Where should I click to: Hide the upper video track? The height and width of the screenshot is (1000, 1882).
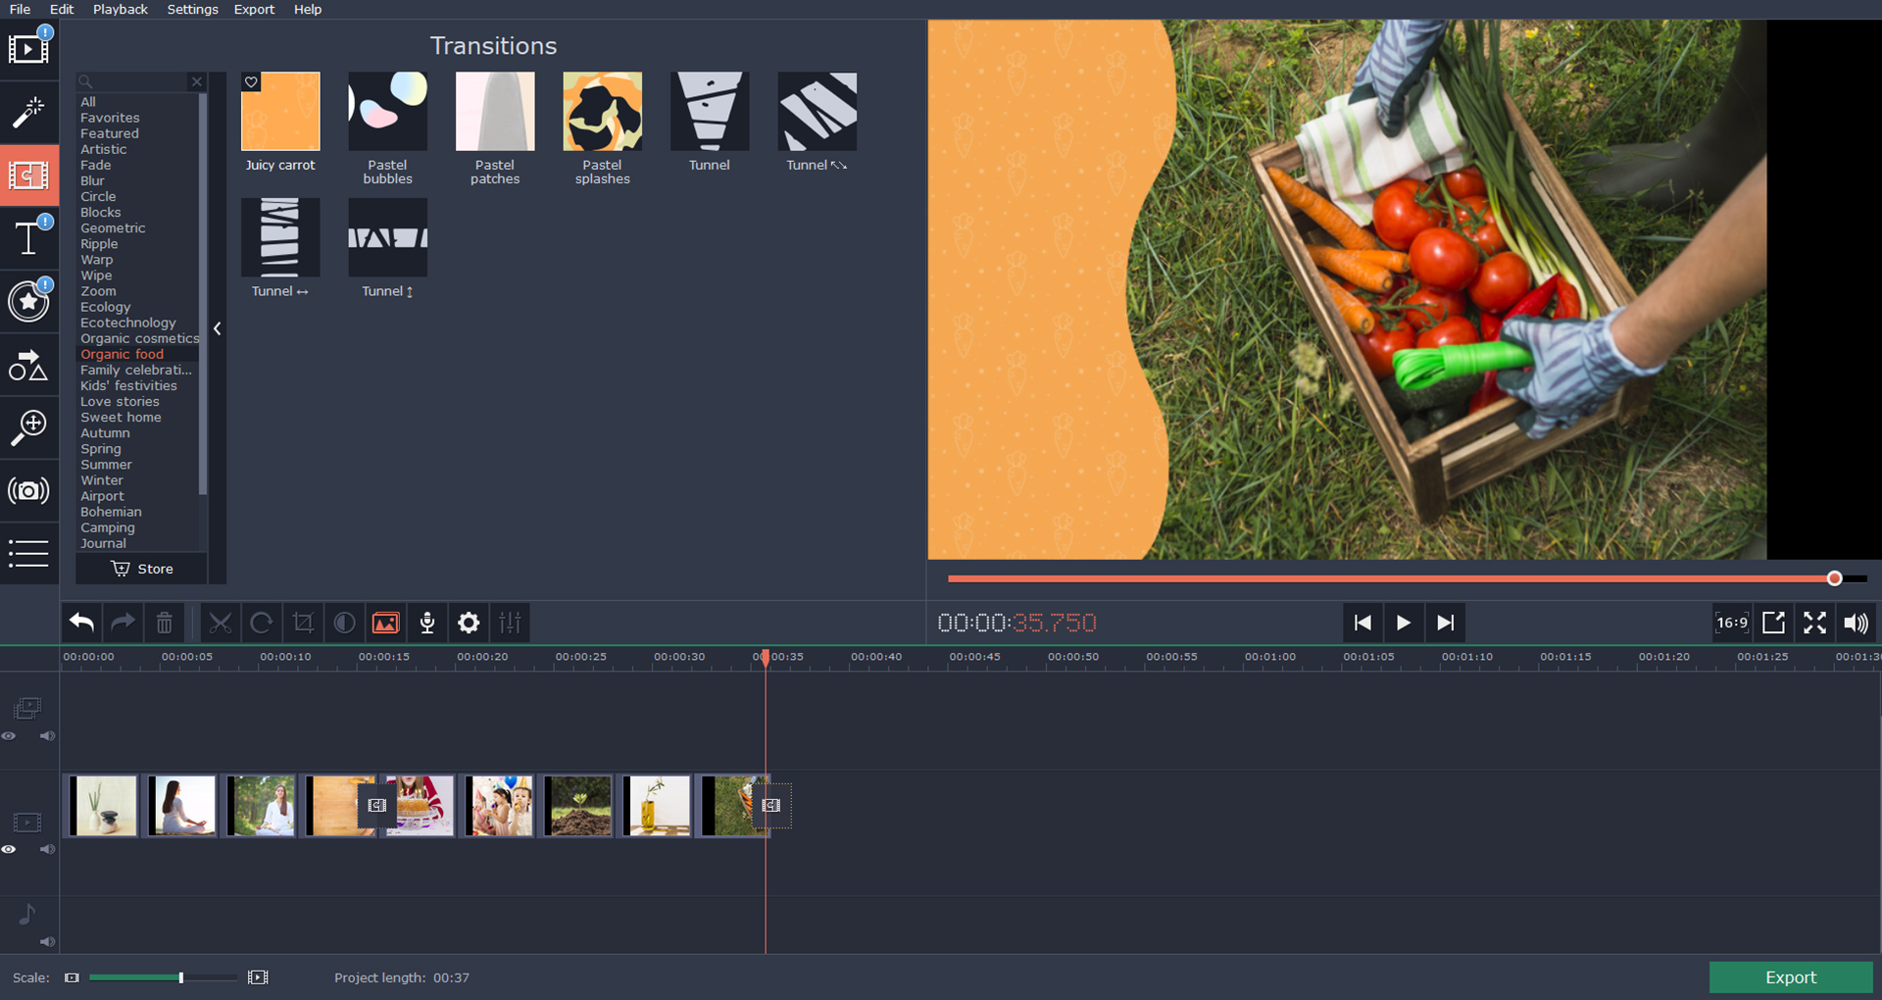10,736
